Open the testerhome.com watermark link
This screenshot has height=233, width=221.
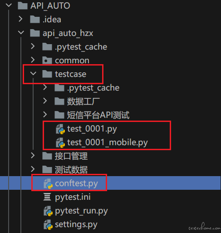click(205, 227)
